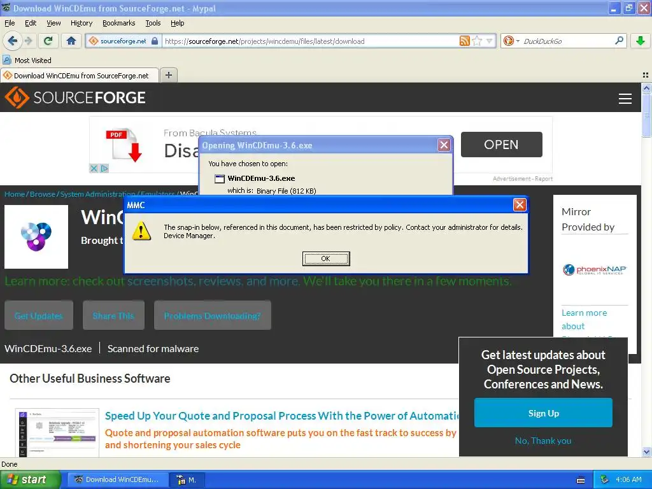
Task: Click in the DuckDuckGo search field
Action: [x=566, y=41]
